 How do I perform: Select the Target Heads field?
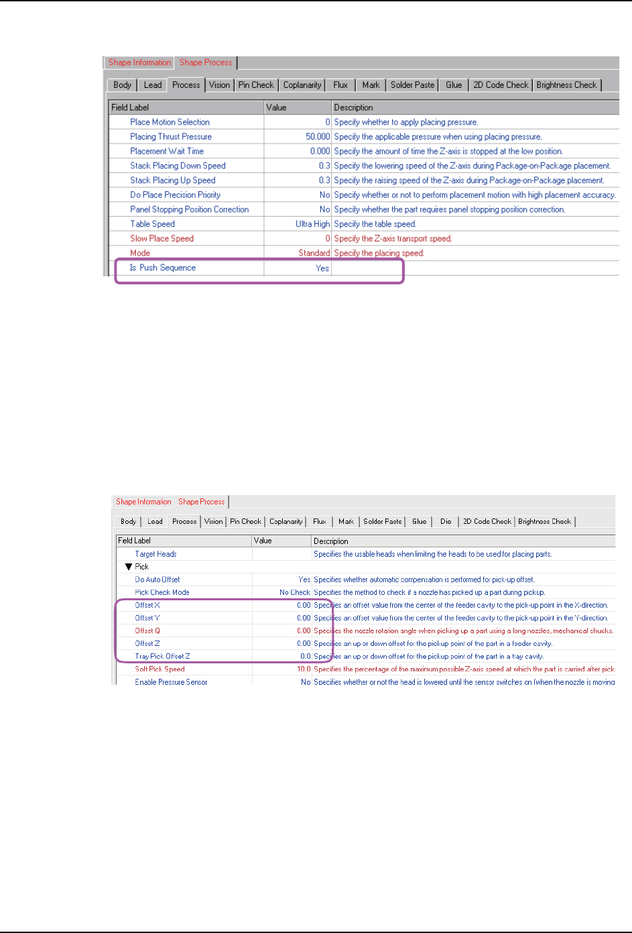point(155,554)
